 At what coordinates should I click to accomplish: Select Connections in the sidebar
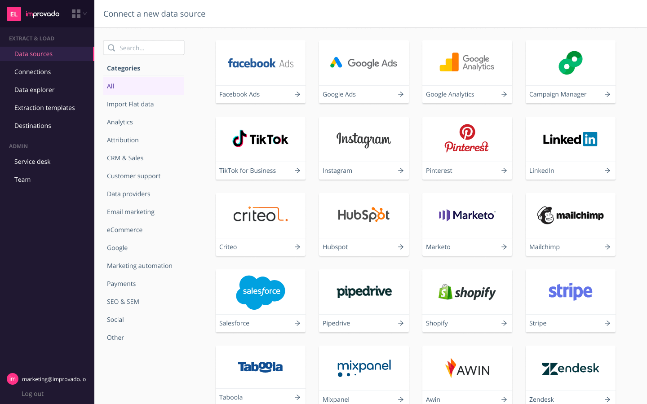tap(32, 71)
